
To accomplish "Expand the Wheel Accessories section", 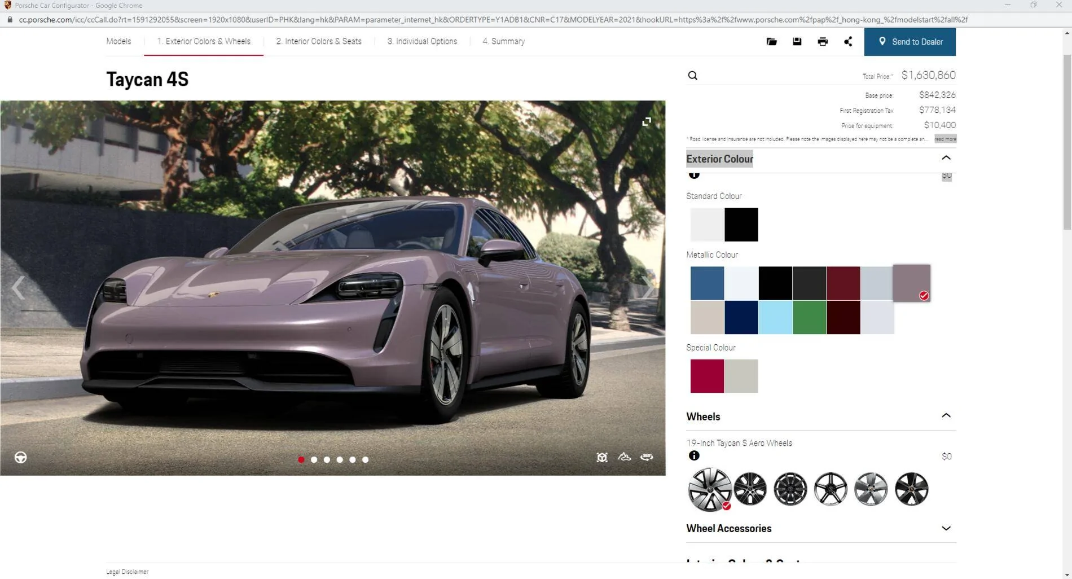I will pyautogui.click(x=946, y=529).
